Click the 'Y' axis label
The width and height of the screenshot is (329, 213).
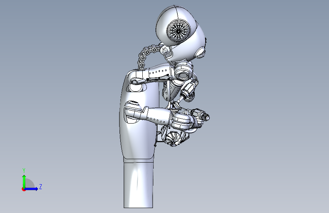24,170
